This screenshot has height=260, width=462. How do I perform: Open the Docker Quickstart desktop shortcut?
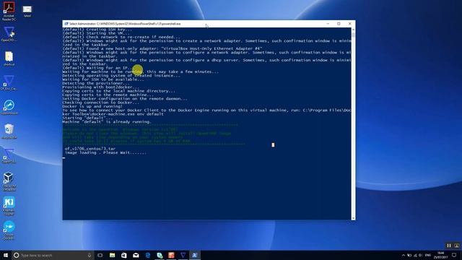coord(9,230)
